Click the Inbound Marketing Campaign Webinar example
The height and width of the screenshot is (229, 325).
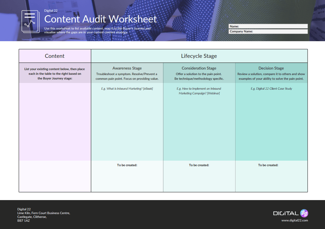pyautogui.click(x=199, y=91)
